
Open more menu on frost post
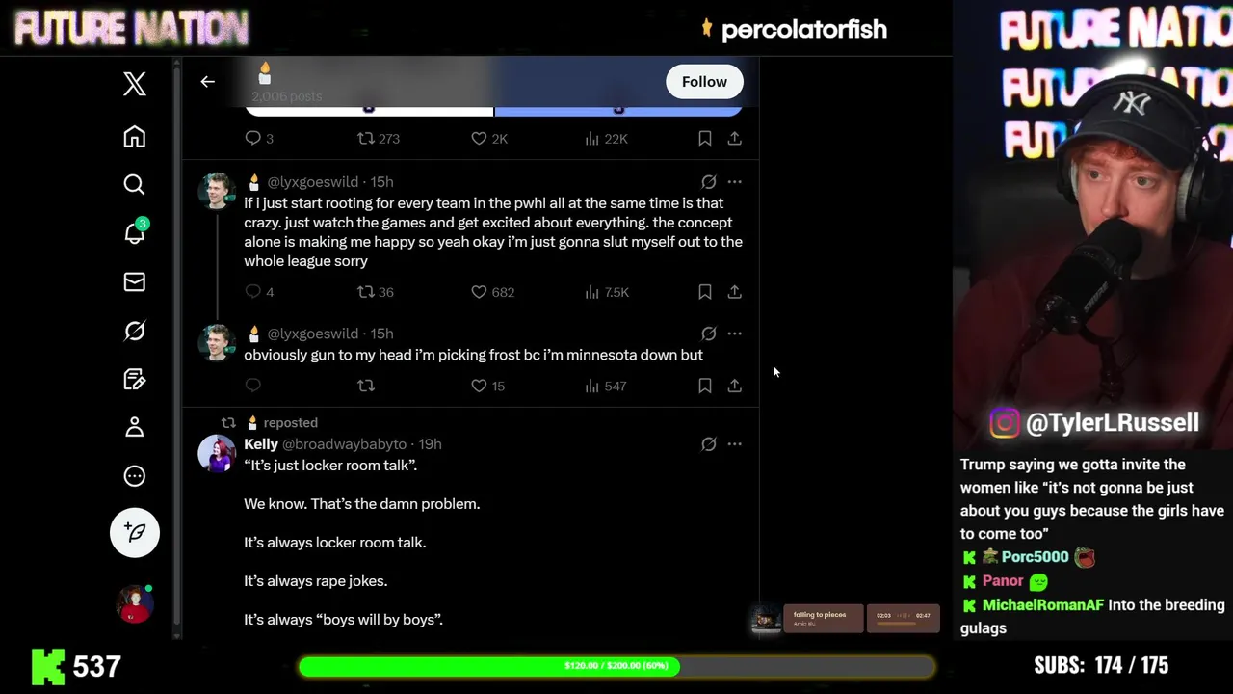(x=734, y=334)
